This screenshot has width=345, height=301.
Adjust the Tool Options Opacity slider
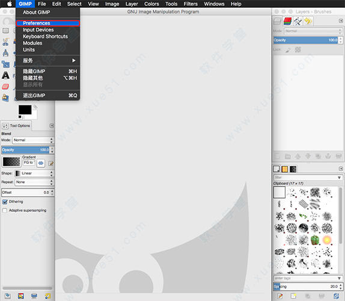coord(25,150)
